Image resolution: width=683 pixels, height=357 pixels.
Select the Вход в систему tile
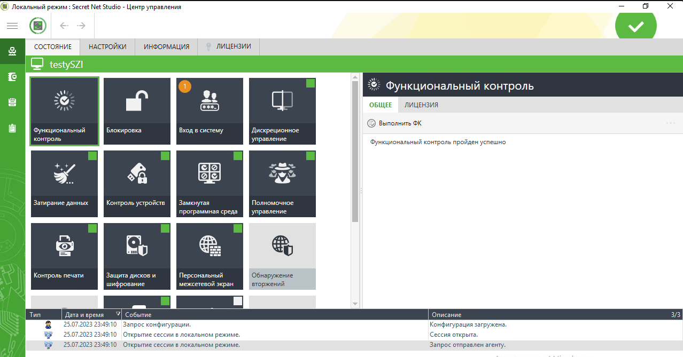(x=209, y=112)
